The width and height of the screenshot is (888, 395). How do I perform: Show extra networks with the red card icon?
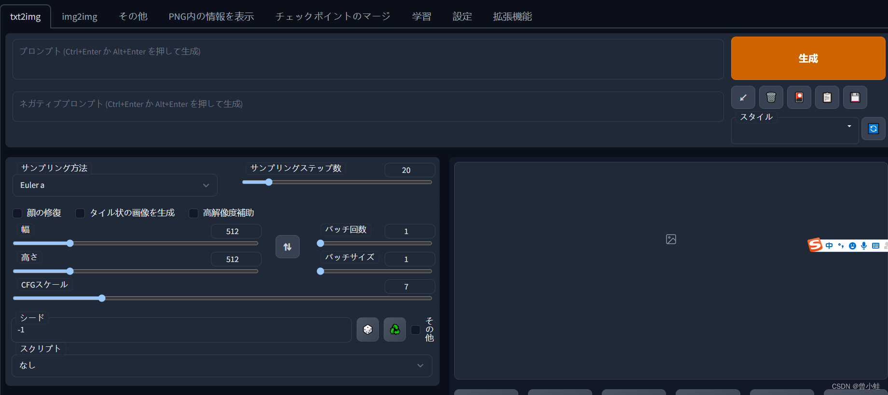click(x=799, y=97)
